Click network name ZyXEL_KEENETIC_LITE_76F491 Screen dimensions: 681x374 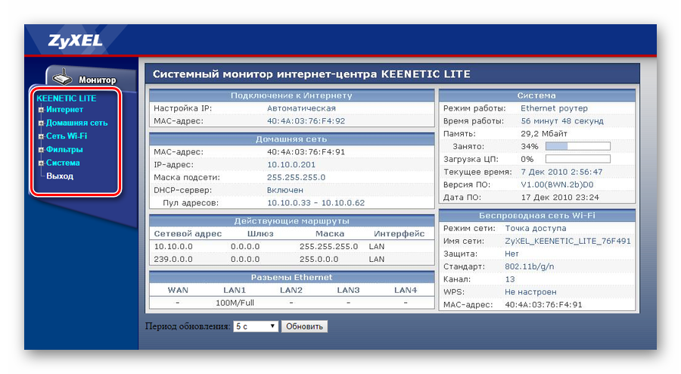click(x=567, y=241)
